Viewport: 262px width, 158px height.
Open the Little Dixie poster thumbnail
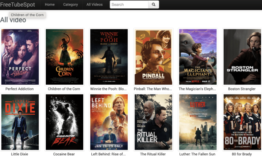pos(20,122)
